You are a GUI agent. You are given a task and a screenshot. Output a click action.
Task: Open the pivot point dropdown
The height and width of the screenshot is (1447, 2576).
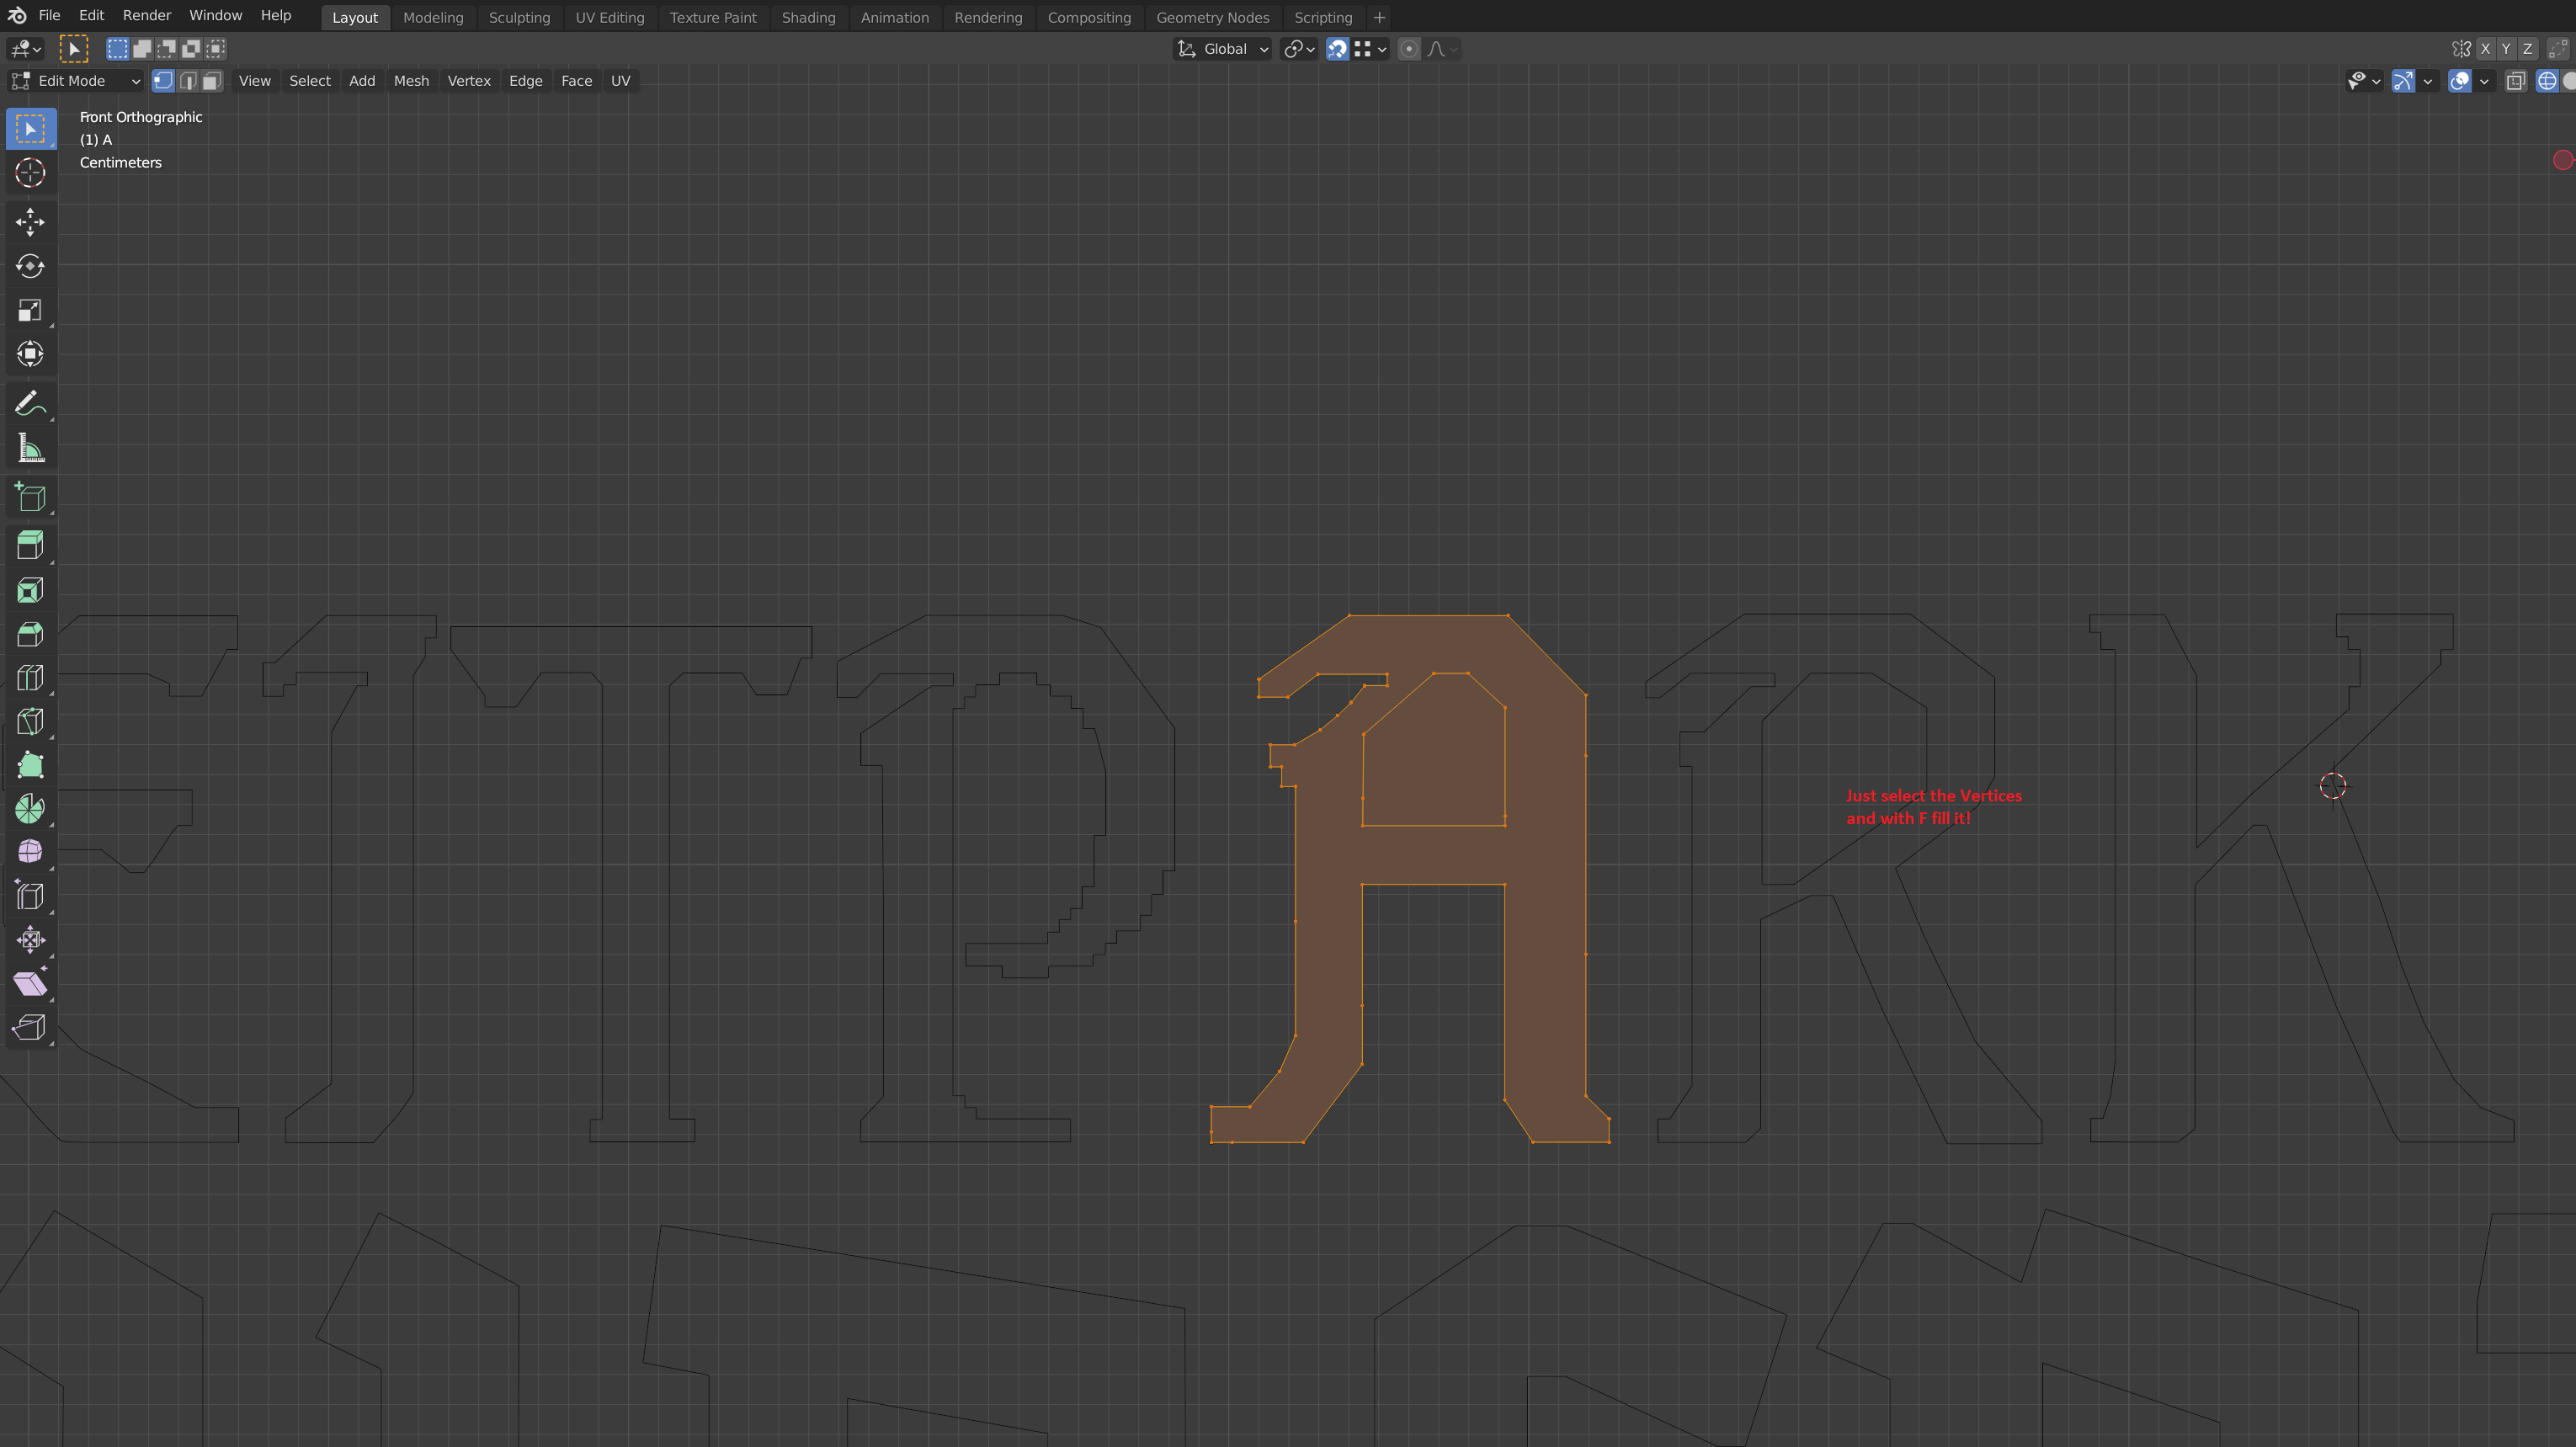pyautogui.click(x=1299, y=49)
